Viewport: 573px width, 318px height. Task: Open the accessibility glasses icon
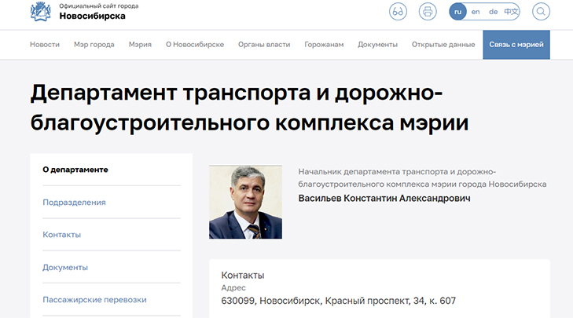398,11
